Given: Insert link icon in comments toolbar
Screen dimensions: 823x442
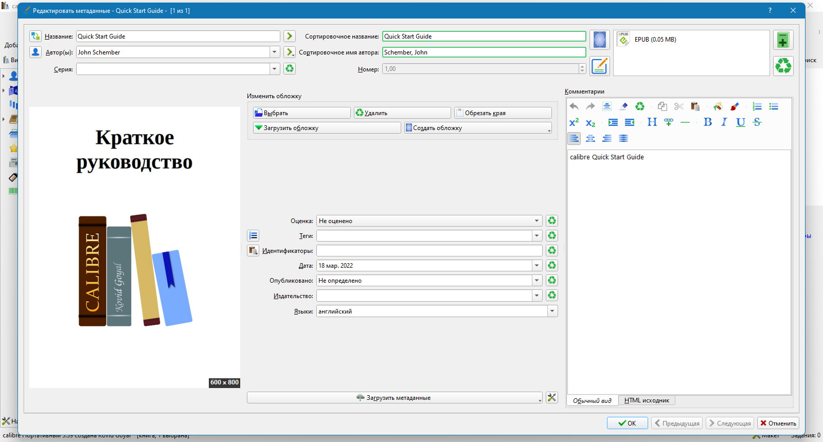Looking at the screenshot, I should (x=669, y=122).
